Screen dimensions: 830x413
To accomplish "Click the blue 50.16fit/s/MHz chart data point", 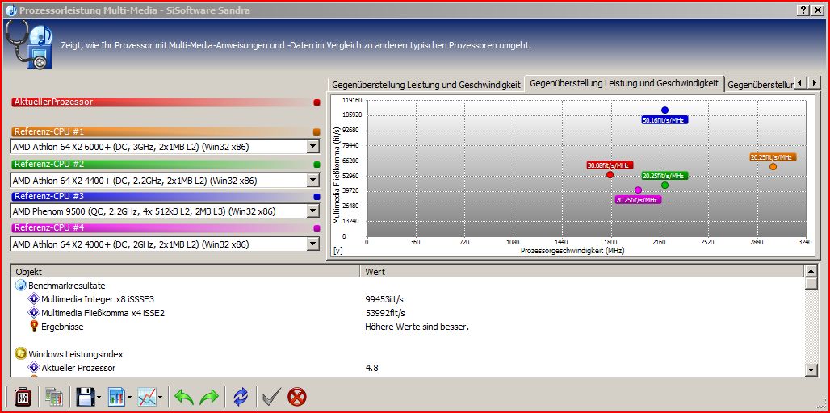I will (664, 111).
